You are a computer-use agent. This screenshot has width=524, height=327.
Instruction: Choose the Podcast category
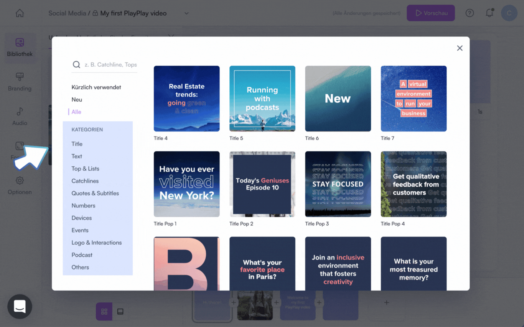(x=82, y=255)
